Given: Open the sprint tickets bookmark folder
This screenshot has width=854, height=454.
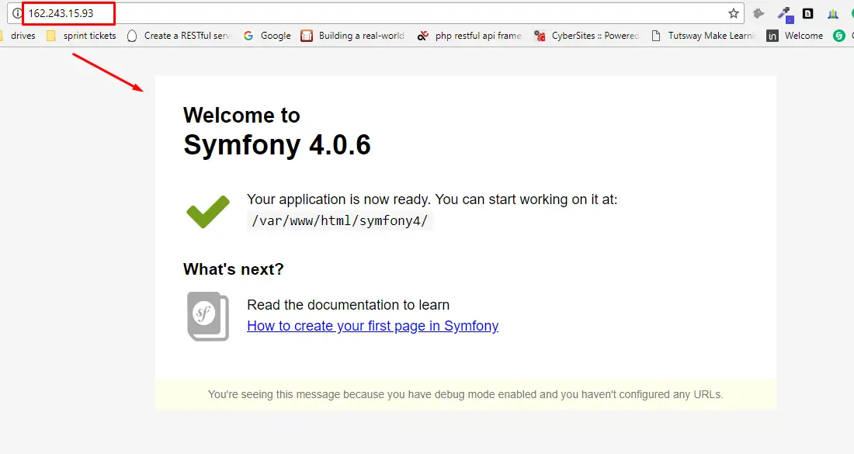Looking at the screenshot, I should (x=82, y=36).
